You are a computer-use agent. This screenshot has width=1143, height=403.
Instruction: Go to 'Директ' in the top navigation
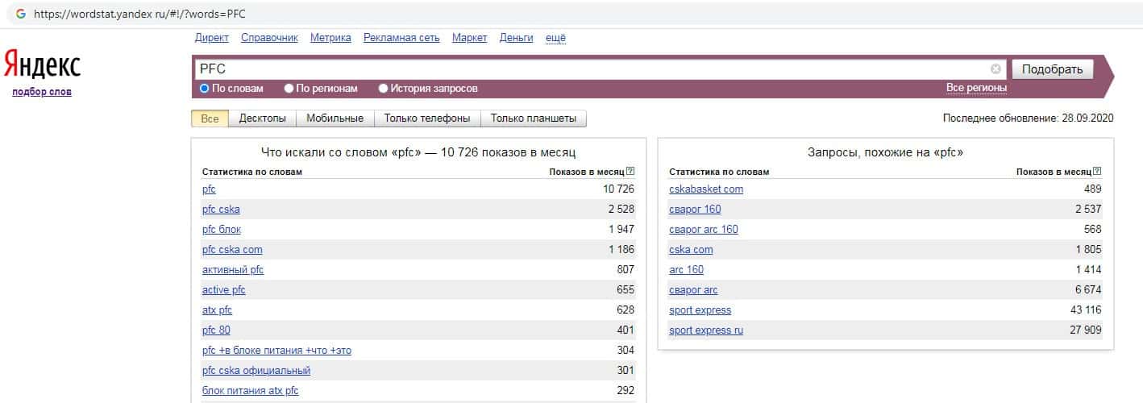coord(212,38)
